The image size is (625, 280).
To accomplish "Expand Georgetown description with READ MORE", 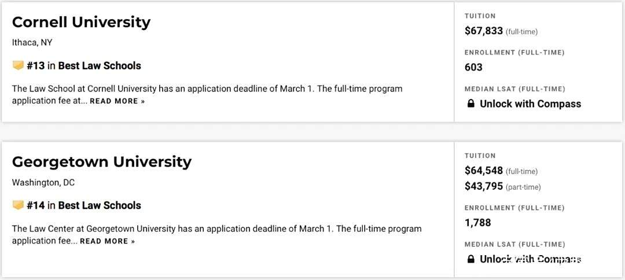I will point(107,241).
